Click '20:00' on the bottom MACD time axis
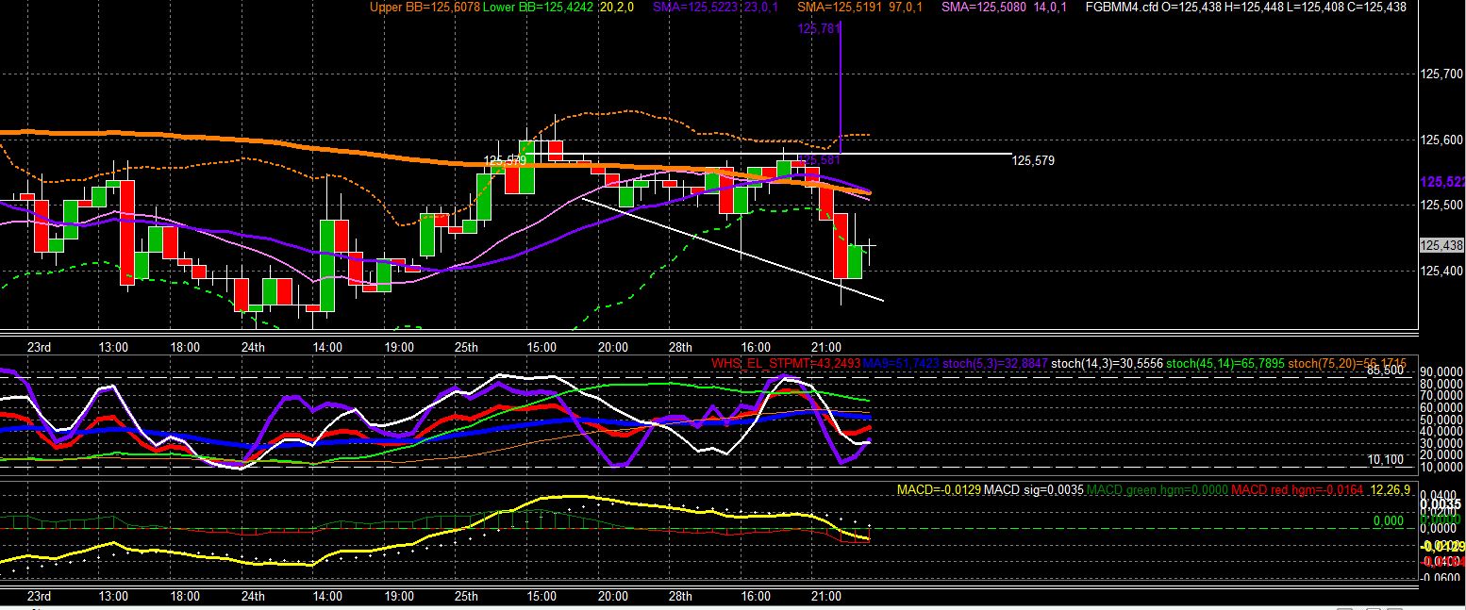Screen dimensions: 1466x610 point(613,597)
